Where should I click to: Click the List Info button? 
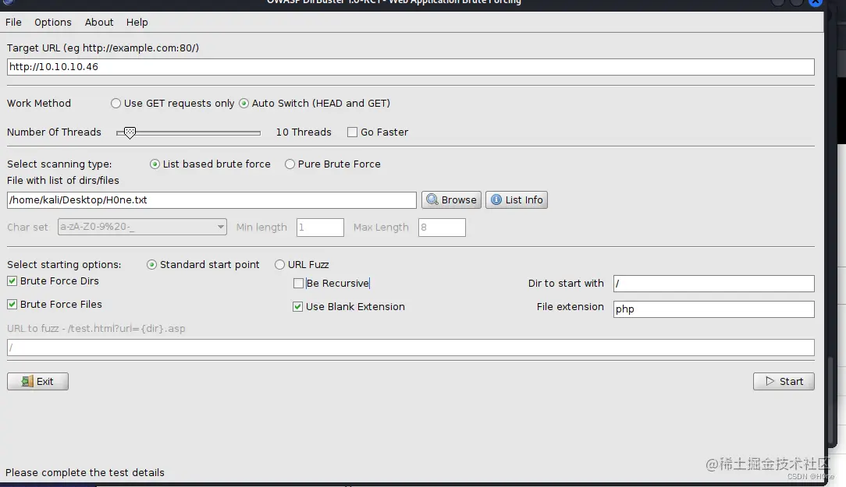click(517, 199)
